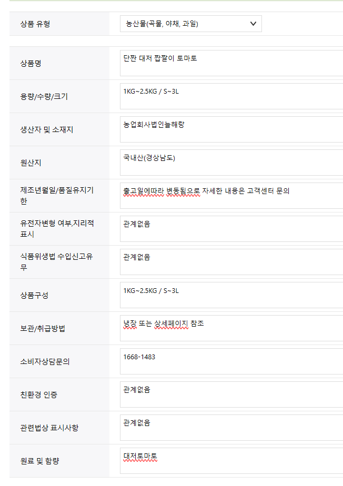Click the 보관/취급방법 text box
Screen dimensions: 343x486
click(x=231, y=328)
